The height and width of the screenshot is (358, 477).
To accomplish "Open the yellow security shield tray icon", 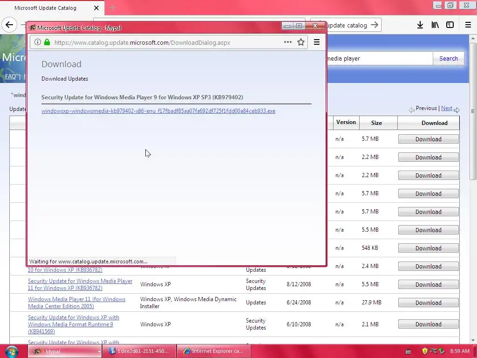I will (x=425, y=351).
